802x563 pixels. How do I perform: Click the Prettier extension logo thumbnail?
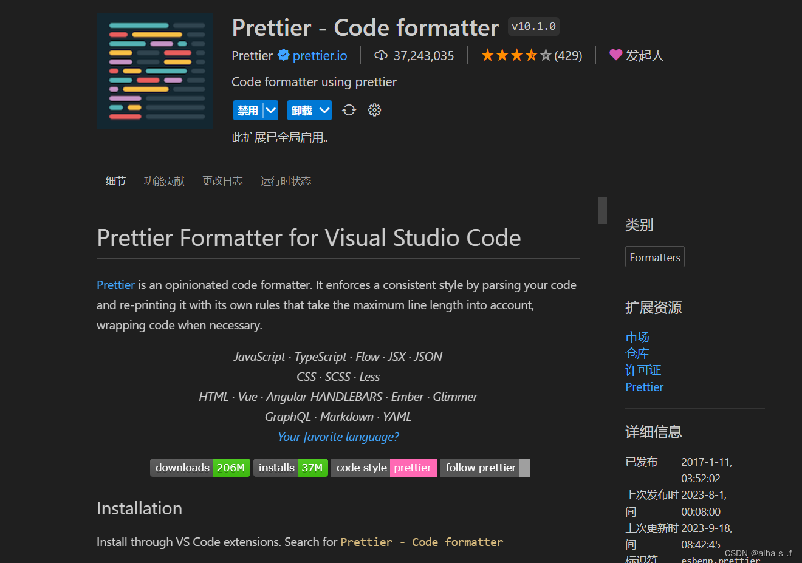click(x=155, y=71)
